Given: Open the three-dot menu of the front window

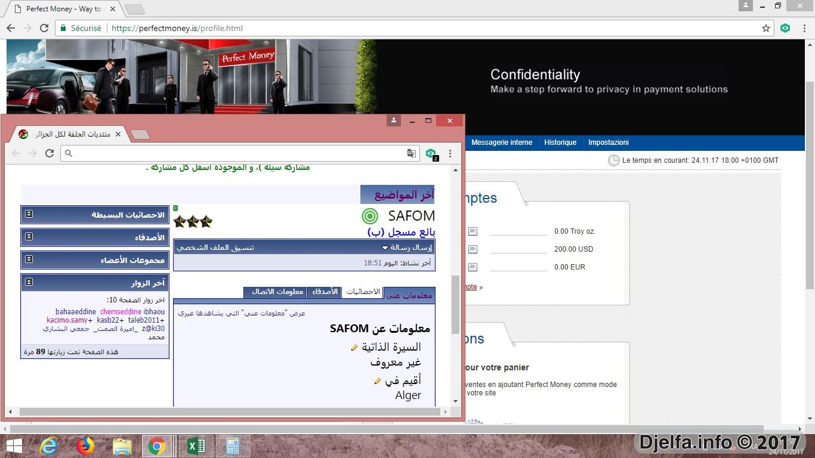Looking at the screenshot, I should pyautogui.click(x=450, y=153).
